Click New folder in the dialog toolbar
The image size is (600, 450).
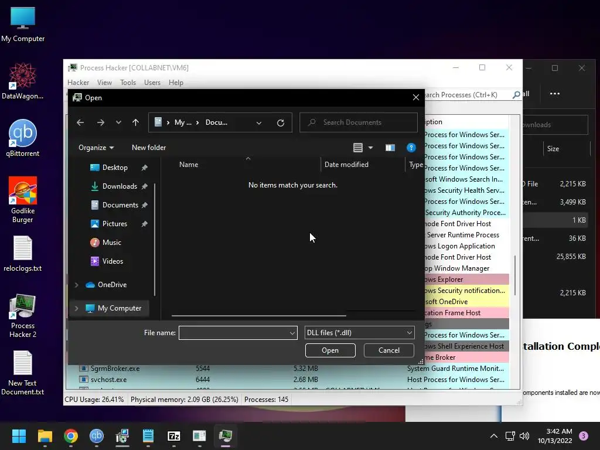click(x=149, y=148)
